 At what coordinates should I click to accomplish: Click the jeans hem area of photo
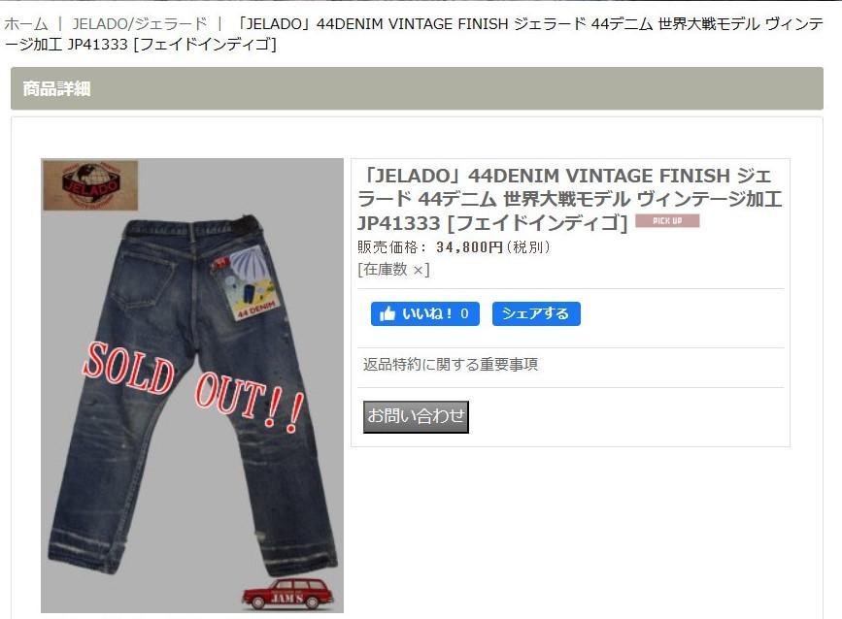(193, 550)
